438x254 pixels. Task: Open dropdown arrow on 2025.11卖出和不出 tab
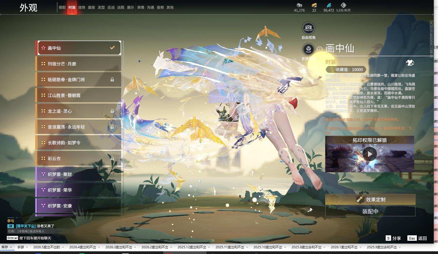(247, 247)
